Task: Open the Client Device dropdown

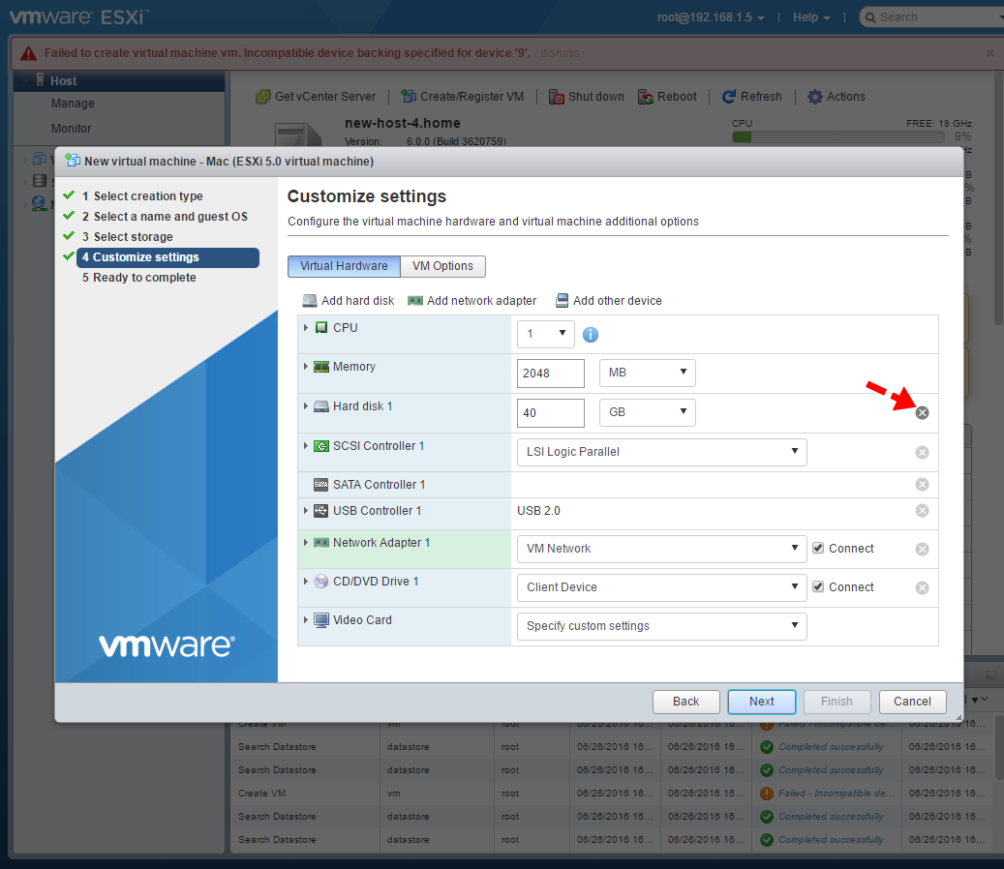Action: 662,587
